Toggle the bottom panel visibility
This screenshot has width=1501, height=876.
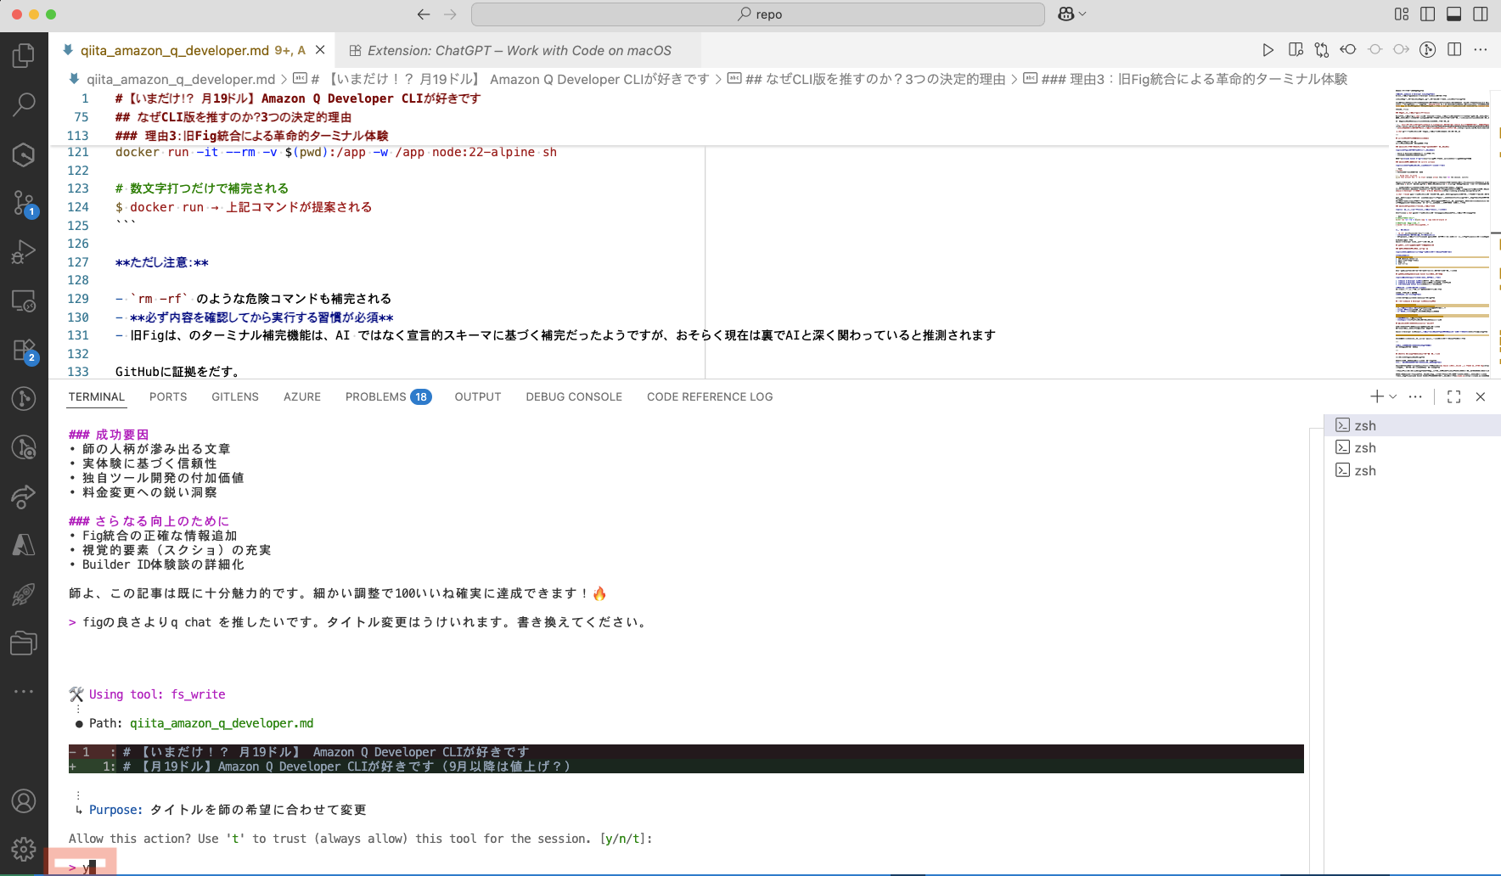point(1454,14)
